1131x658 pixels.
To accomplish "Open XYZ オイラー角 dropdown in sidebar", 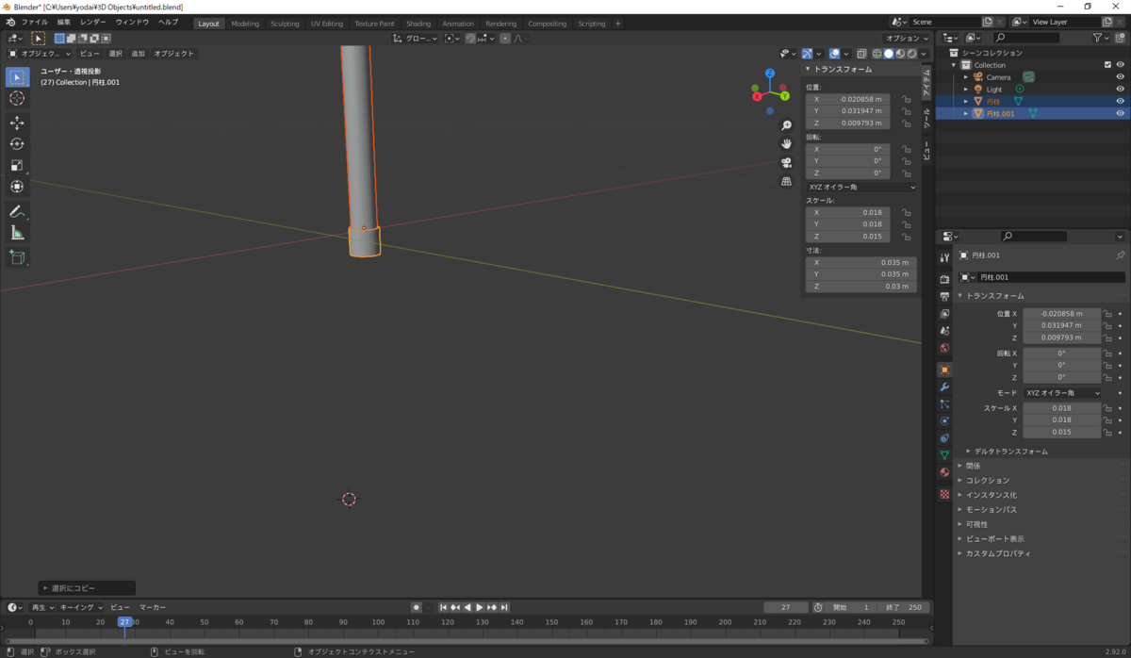I will click(861, 187).
